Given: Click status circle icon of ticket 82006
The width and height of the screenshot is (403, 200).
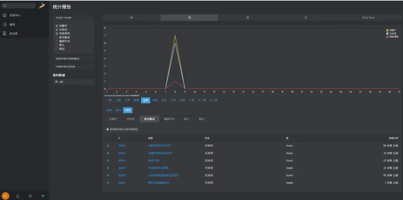Looking at the screenshot, I should pos(108,175).
